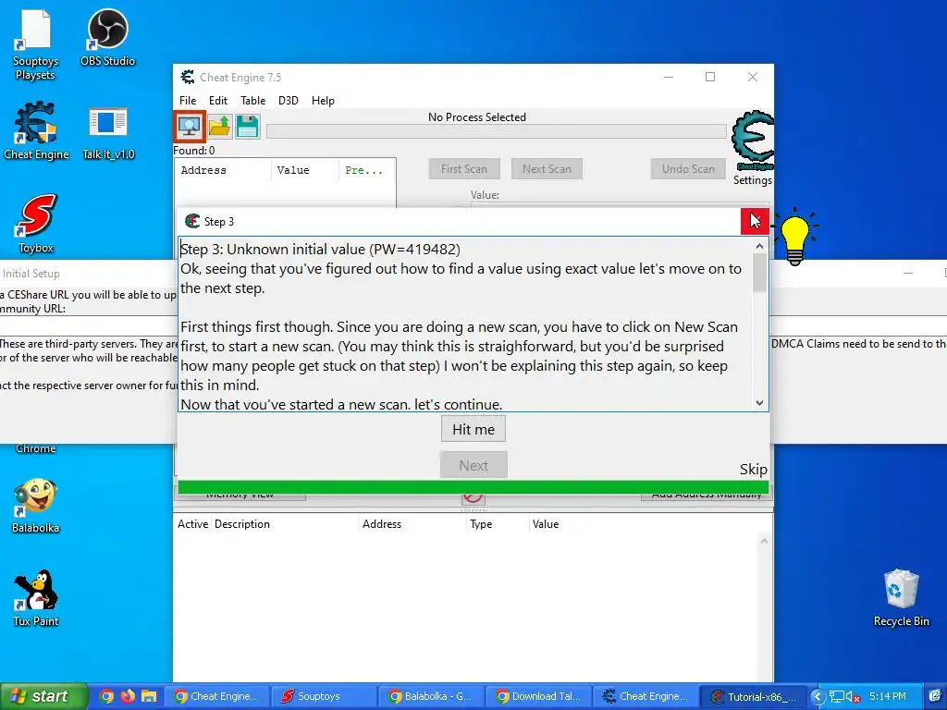Viewport: 947px width, 710px height.
Task: Switch to the Chrome Cheat Engine... taskbar tab
Action: tap(216, 696)
